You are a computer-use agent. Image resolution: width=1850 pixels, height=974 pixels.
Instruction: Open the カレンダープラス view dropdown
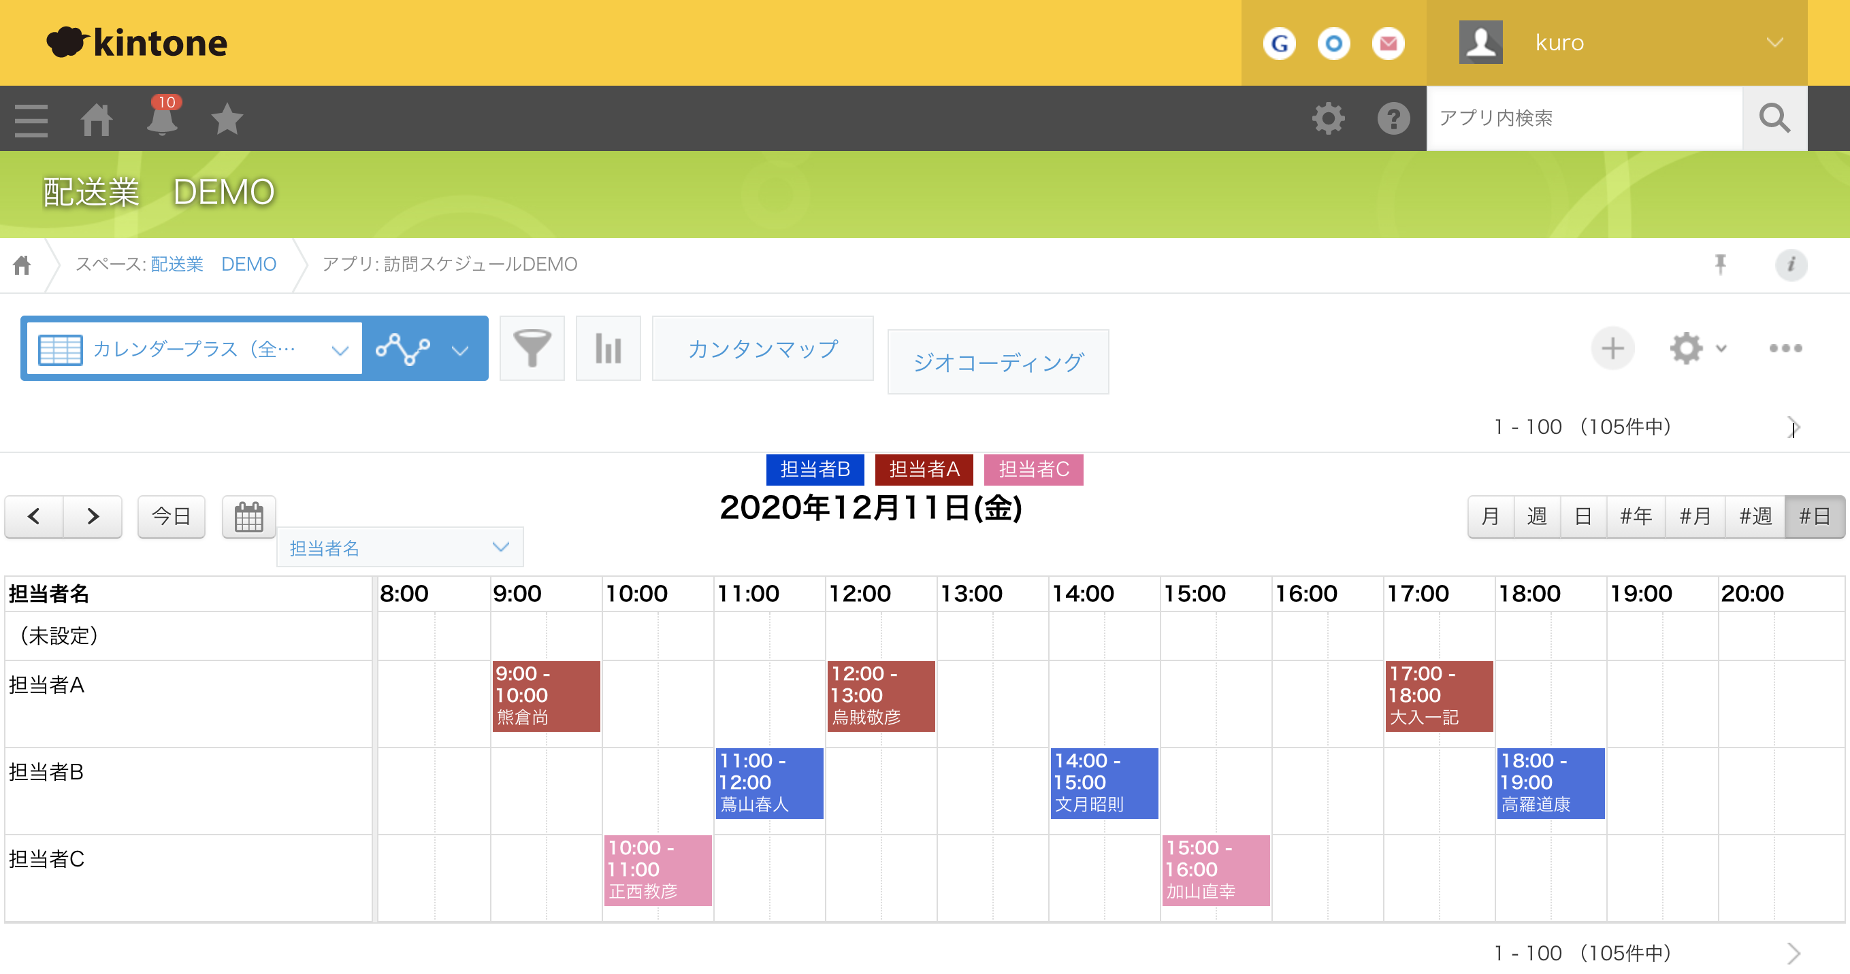(194, 349)
